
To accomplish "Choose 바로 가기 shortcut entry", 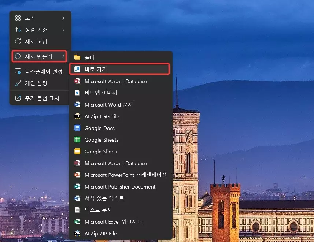I will [119, 69].
